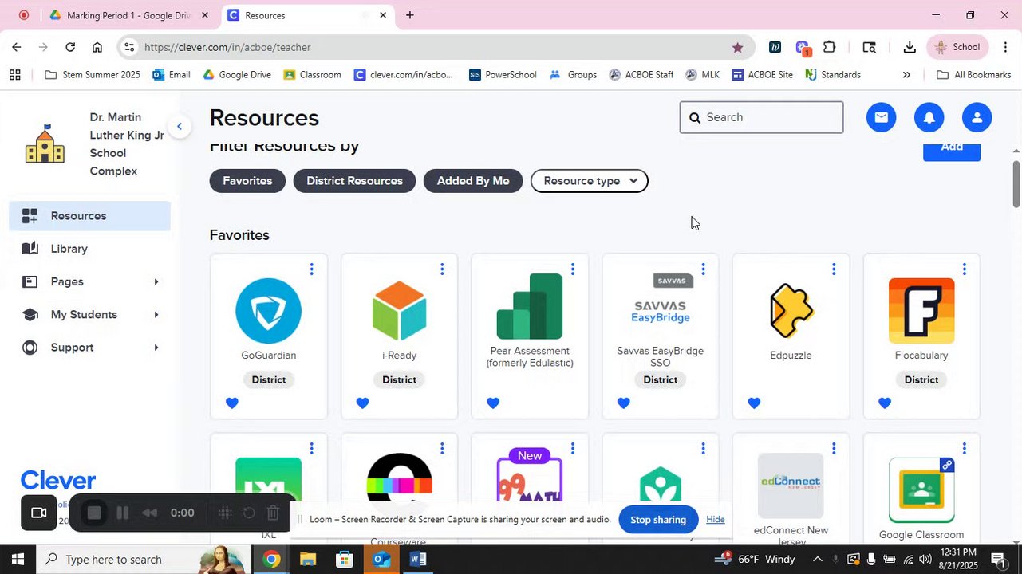Open the PowerSchool bookmark
The width and height of the screenshot is (1022, 574).
coord(503,75)
